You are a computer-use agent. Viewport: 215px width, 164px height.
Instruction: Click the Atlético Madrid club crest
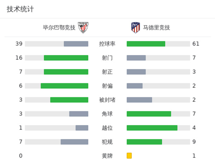point(135,28)
